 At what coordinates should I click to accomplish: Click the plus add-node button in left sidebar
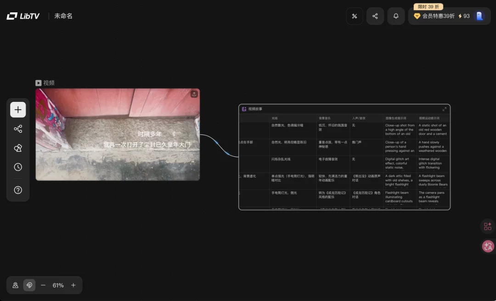18,110
